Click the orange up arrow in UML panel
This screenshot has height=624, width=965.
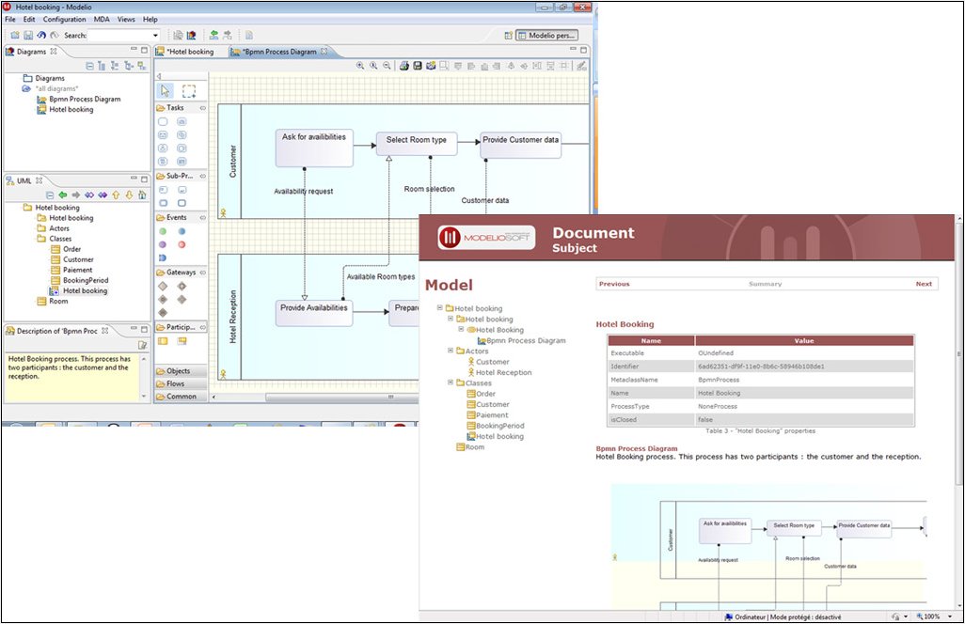click(x=116, y=195)
